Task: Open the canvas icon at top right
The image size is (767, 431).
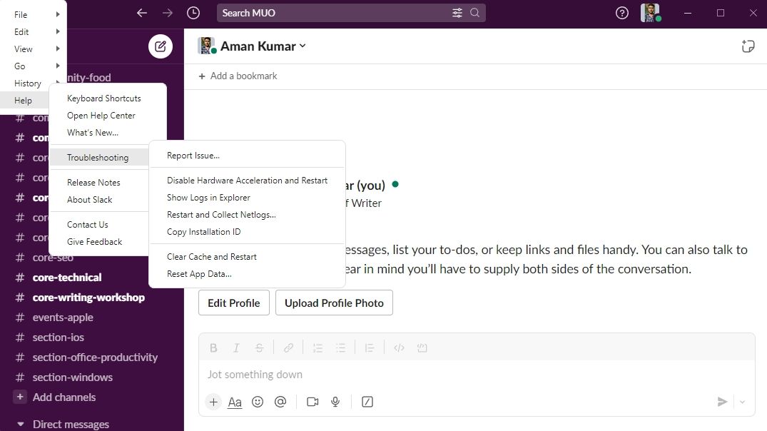Action: pos(748,46)
